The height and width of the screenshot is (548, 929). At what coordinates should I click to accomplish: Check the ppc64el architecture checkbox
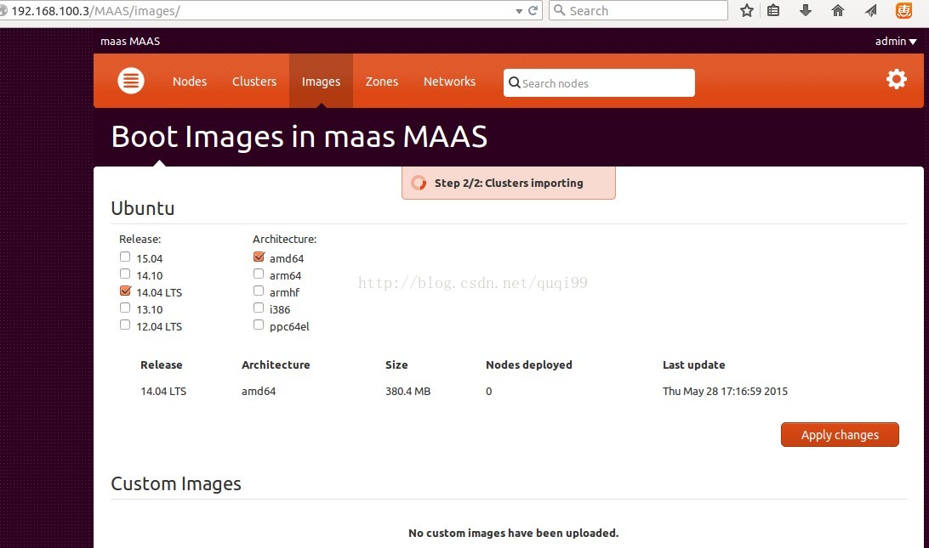[x=259, y=325]
